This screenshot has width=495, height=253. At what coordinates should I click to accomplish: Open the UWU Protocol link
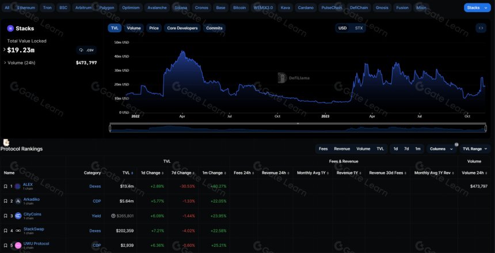coord(36,244)
